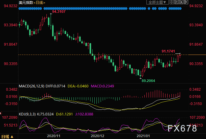Click the expand chart axis icon
The height and width of the screenshot is (139, 206).
pos(181,2)
